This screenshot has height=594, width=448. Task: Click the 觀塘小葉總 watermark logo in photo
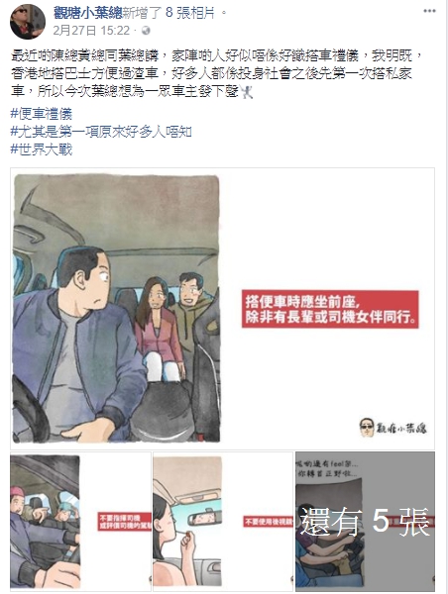(x=392, y=428)
